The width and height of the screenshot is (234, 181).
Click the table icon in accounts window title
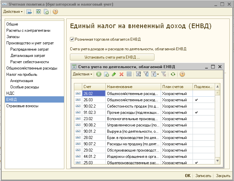[x=74, y=67]
